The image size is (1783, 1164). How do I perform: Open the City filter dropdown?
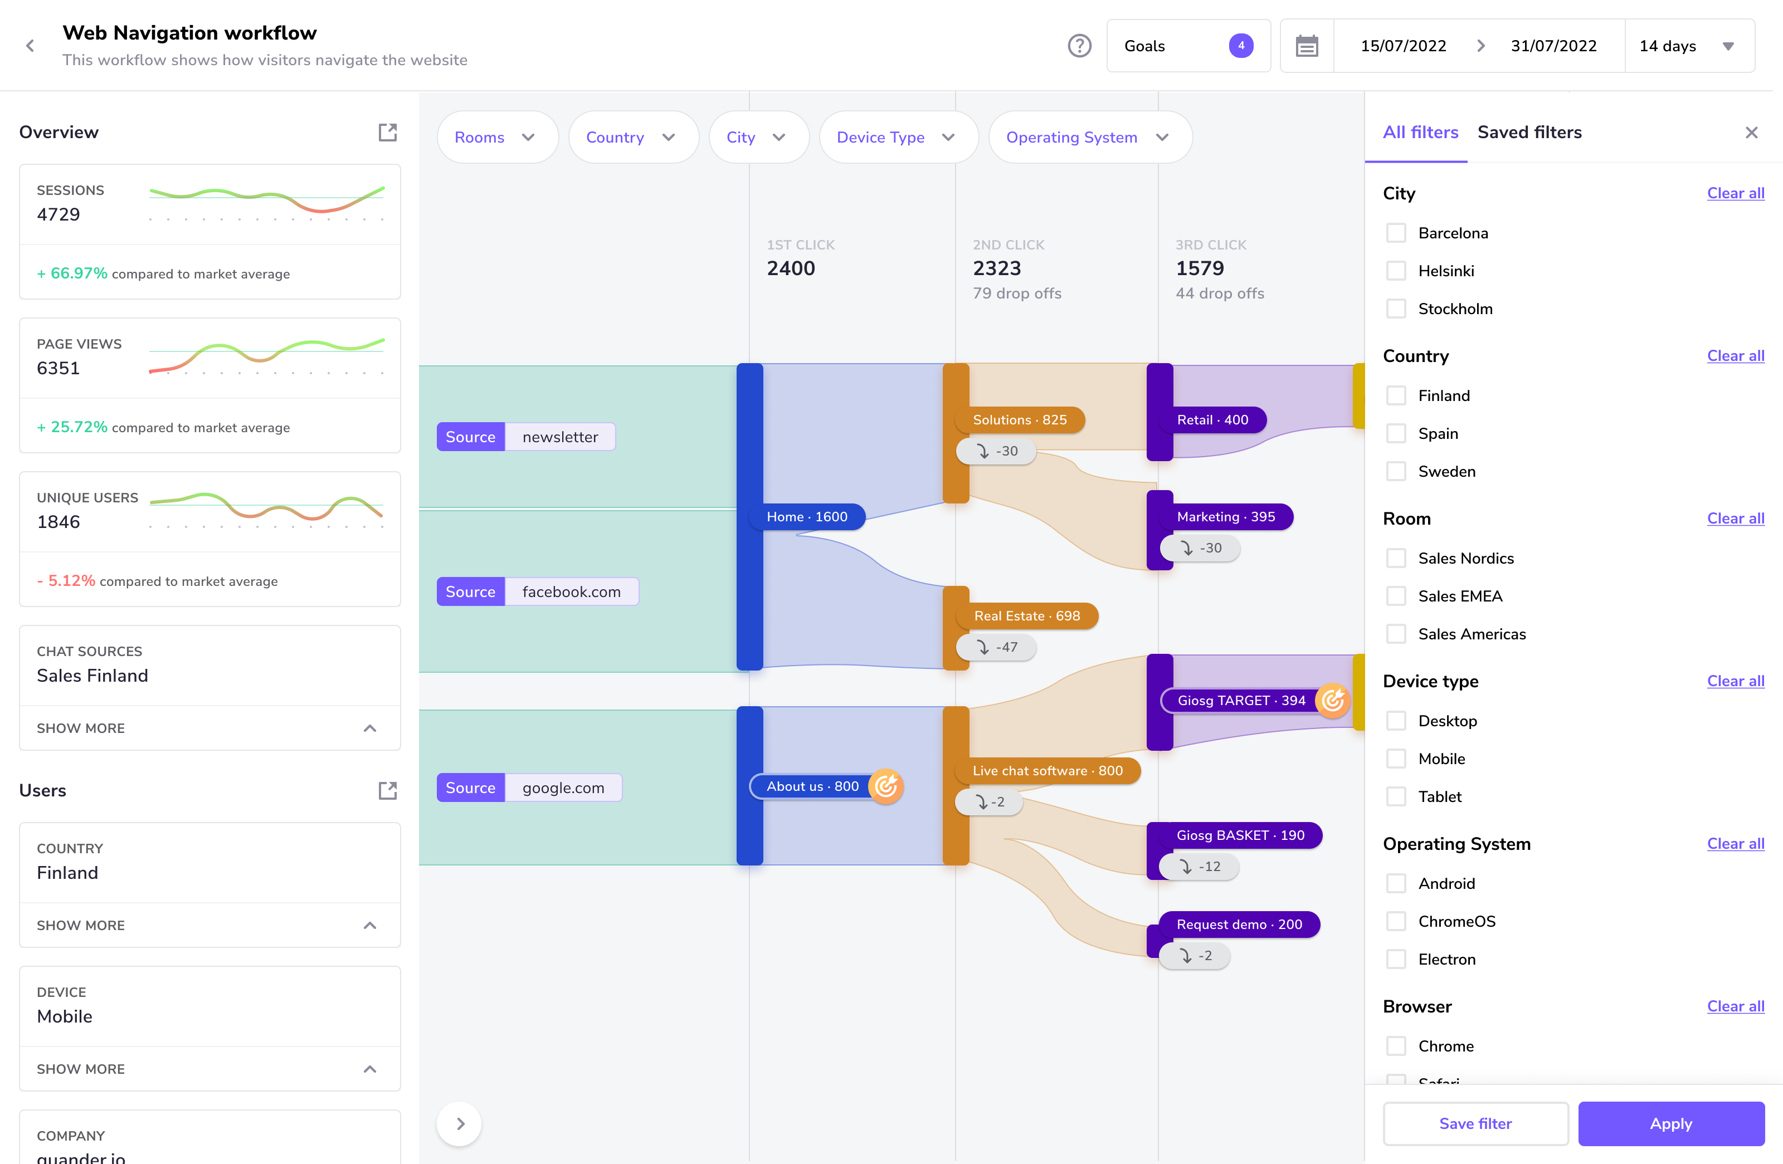point(758,137)
